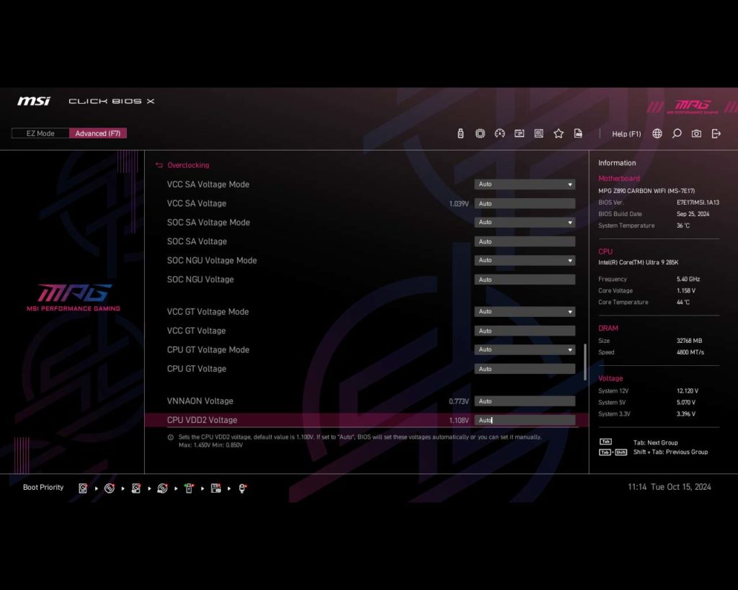
Task: Click the memory card panel icon
Action: pyautogui.click(x=519, y=133)
